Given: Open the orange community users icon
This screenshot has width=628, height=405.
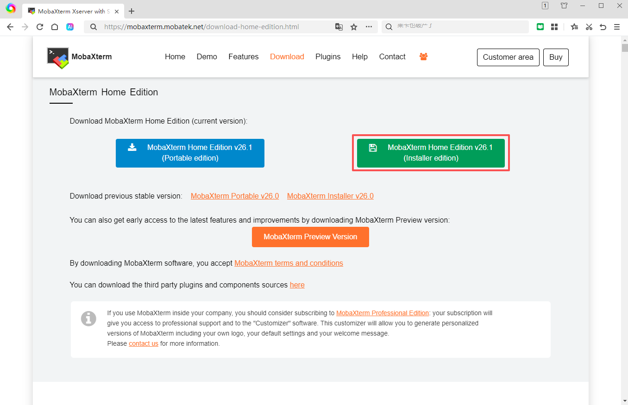Looking at the screenshot, I should tap(423, 56).
